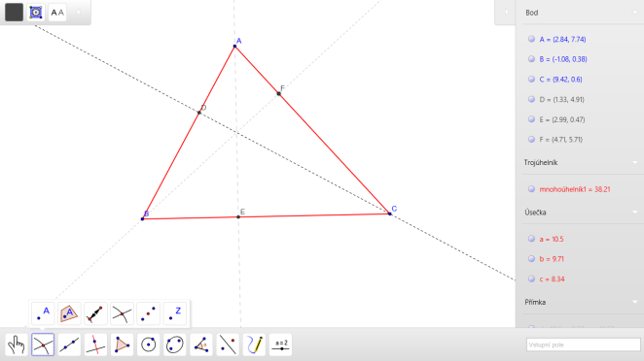Toggle visibility of segment b = 9.71

(x=531, y=258)
